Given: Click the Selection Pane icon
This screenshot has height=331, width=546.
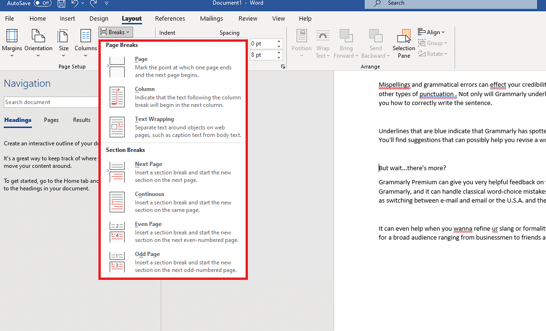Looking at the screenshot, I should [404, 37].
